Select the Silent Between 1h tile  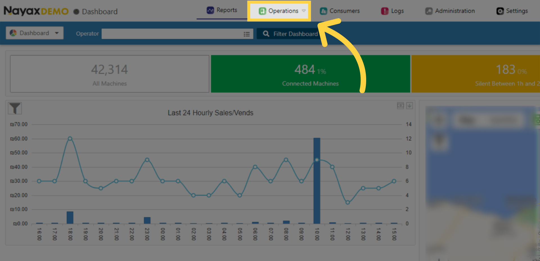[x=476, y=74]
